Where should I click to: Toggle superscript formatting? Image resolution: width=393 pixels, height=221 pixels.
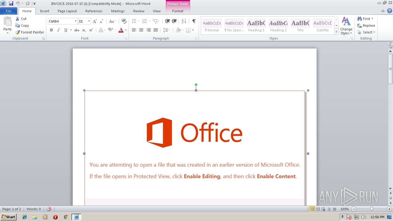point(91,30)
